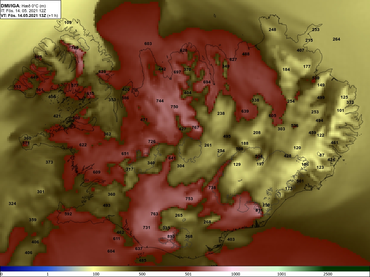Click the map value '508'
The width and height of the screenshot is (370, 277).
click(x=239, y=149)
